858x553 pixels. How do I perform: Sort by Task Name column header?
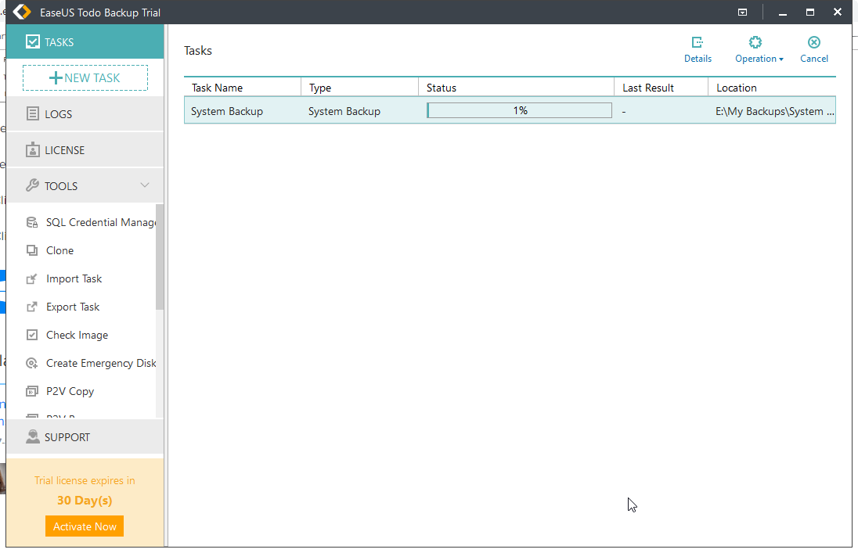pos(243,88)
